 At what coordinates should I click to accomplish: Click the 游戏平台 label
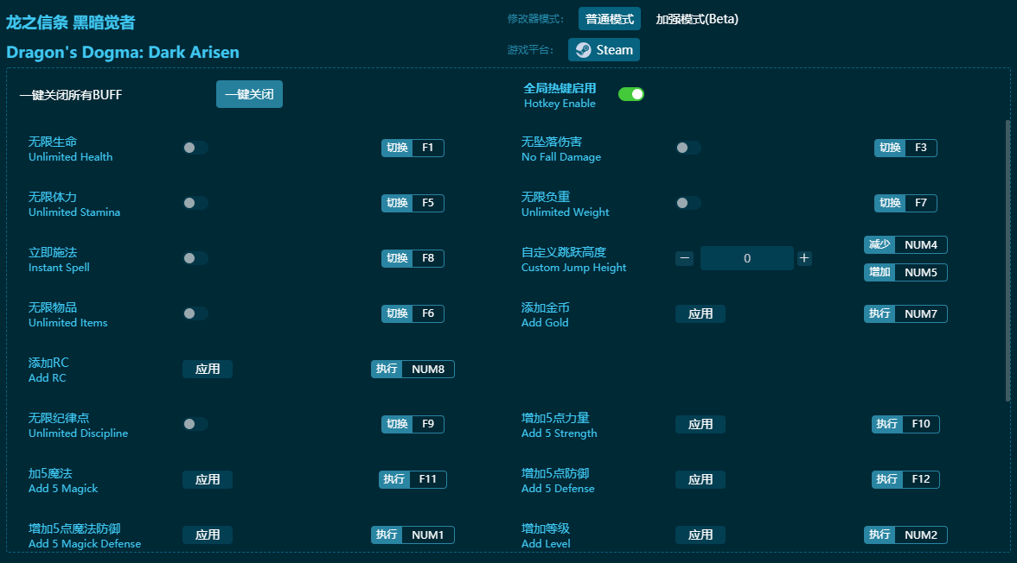point(531,50)
